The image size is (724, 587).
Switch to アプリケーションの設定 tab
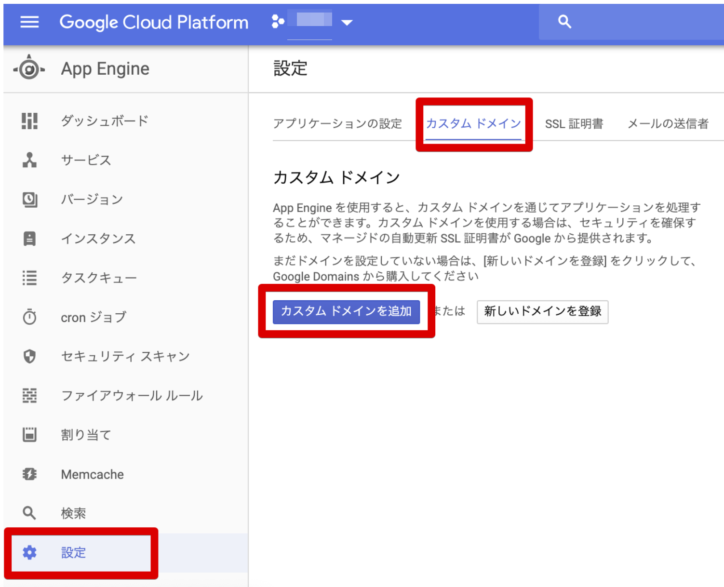(x=337, y=124)
